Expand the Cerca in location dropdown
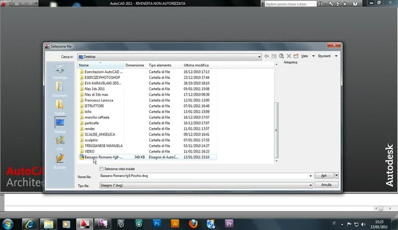 point(258,57)
